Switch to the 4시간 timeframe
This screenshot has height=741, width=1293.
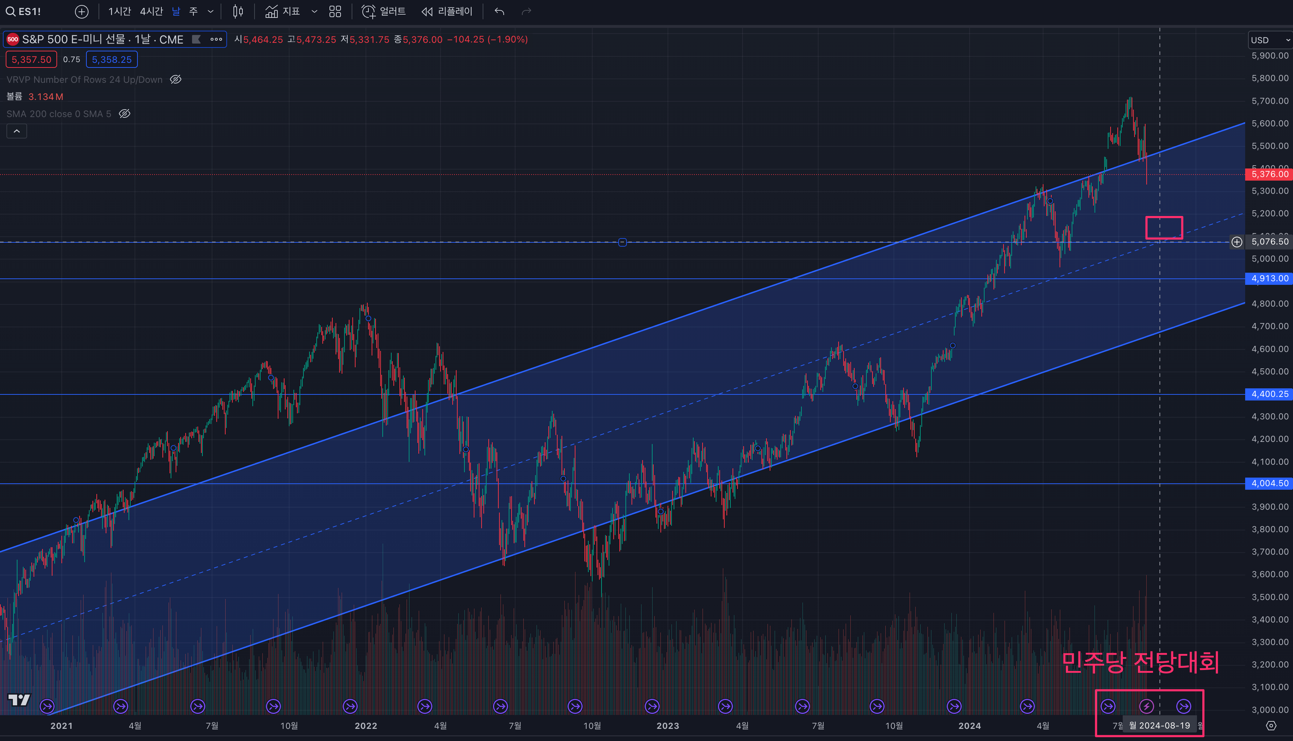click(x=151, y=11)
